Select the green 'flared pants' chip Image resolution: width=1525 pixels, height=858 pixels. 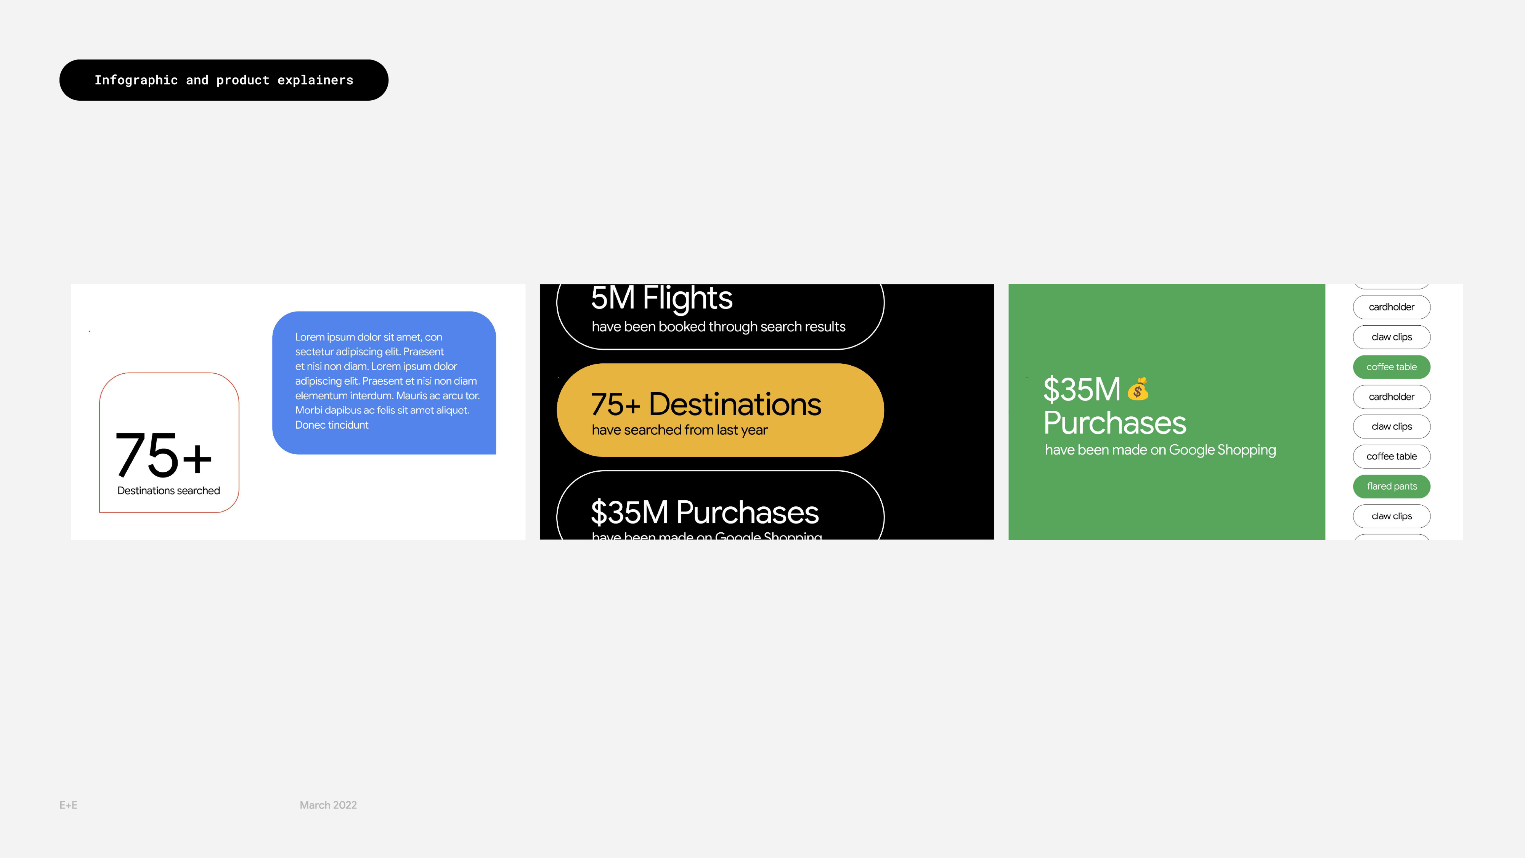[1391, 486]
